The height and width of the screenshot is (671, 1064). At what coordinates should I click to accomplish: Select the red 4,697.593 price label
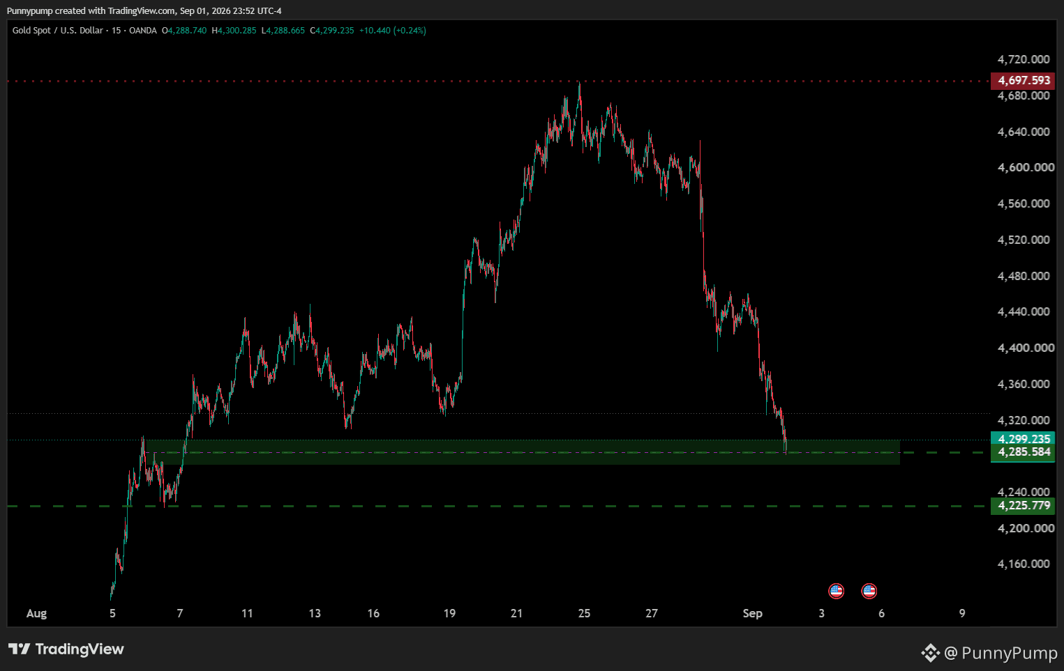click(1024, 80)
